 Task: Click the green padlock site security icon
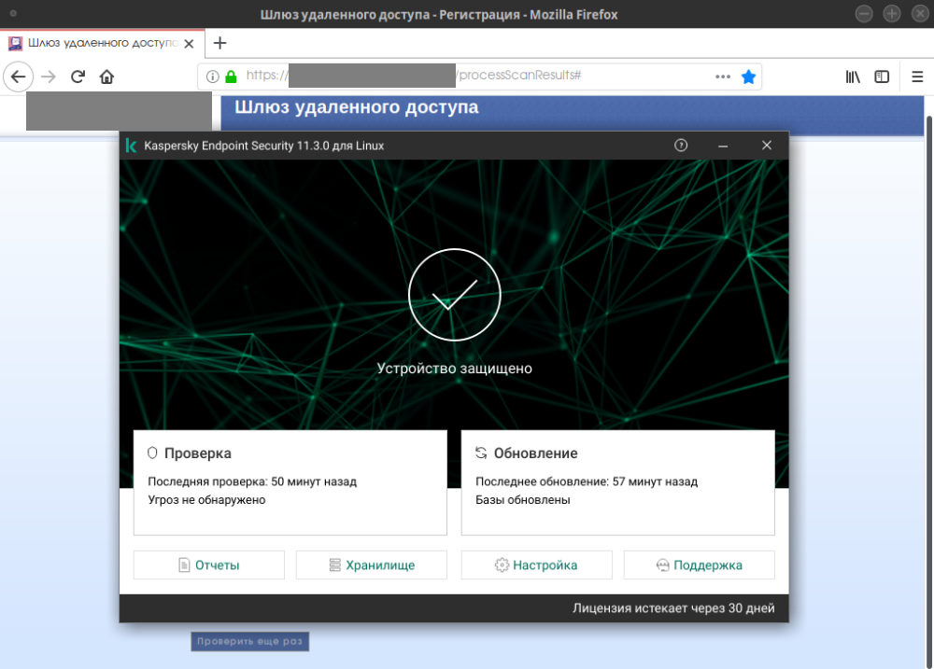click(231, 77)
